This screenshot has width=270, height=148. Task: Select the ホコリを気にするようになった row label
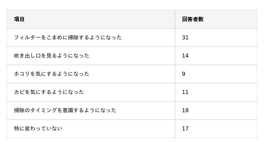(52, 74)
